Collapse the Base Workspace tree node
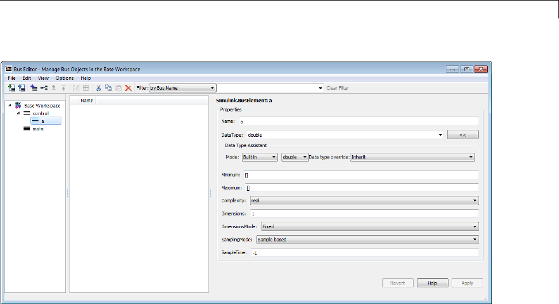559x304 pixels. click(x=10, y=105)
